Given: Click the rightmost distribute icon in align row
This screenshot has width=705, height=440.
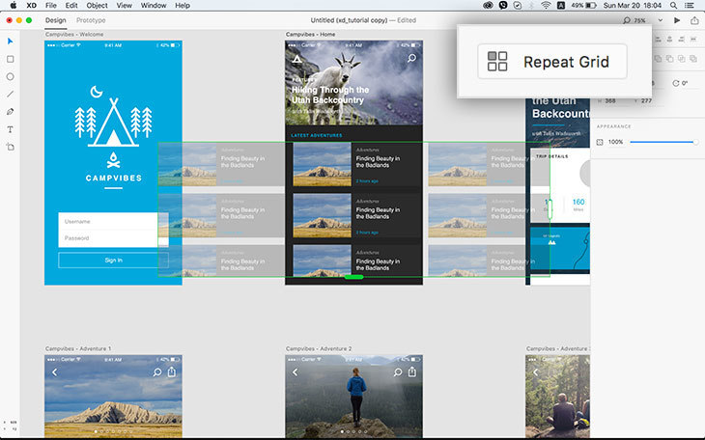Looking at the screenshot, I should [x=692, y=40].
